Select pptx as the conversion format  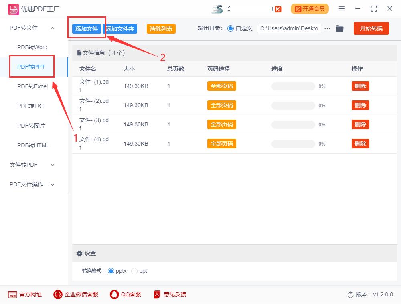coord(111,271)
